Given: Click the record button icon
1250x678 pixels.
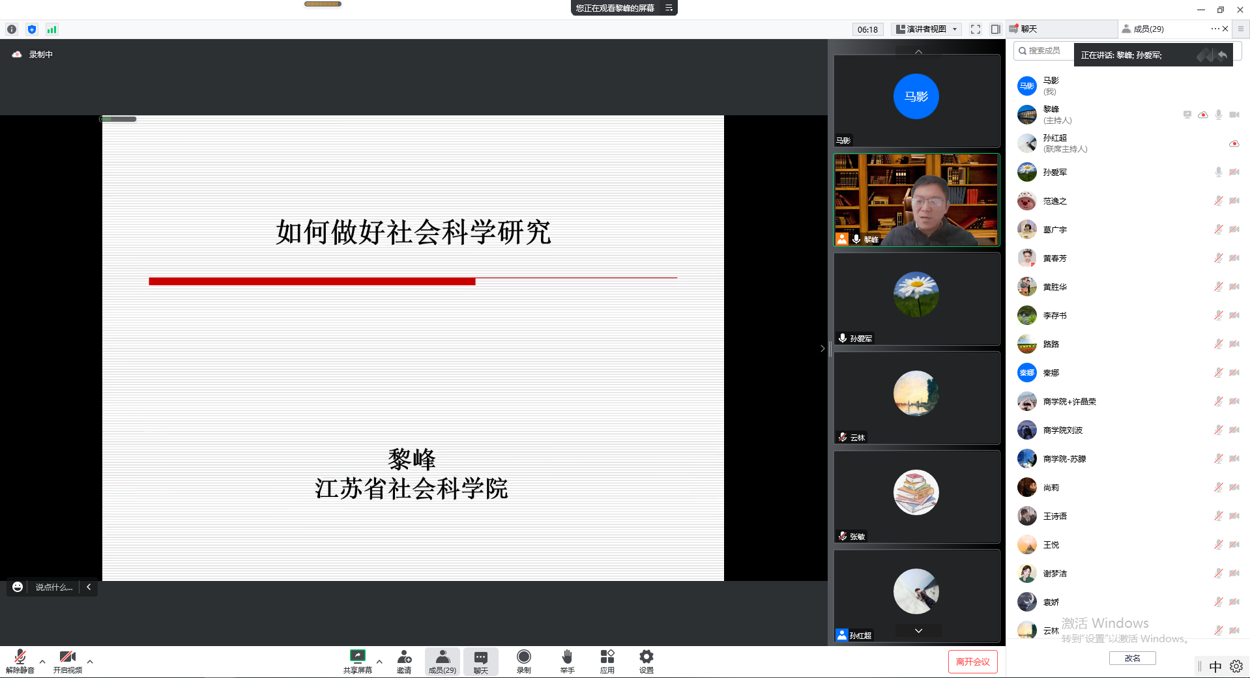Looking at the screenshot, I should click(523, 657).
